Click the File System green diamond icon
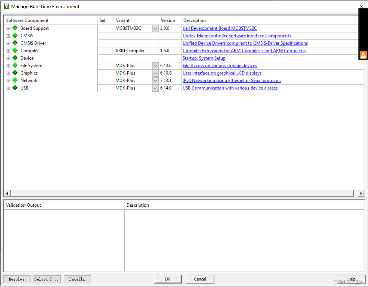Viewport: 368px width, 287px height. (x=15, y=65)
